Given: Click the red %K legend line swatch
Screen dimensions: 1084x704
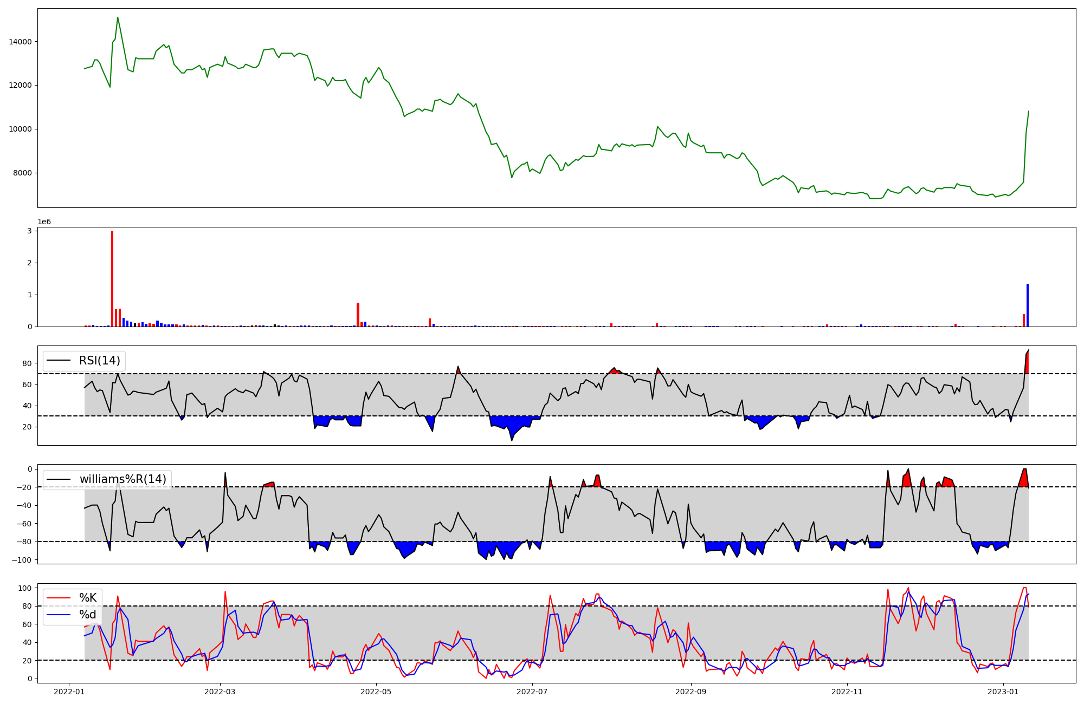Looking at the screenshot, I should coord(59,598).
